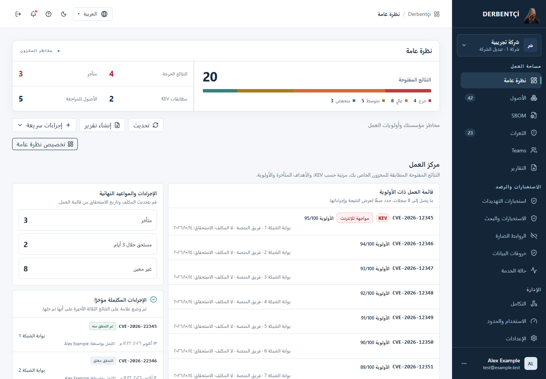Open خروقات البيانات sidebar item
Viewport: 546px width, 379px height.
tap(501, 253)
